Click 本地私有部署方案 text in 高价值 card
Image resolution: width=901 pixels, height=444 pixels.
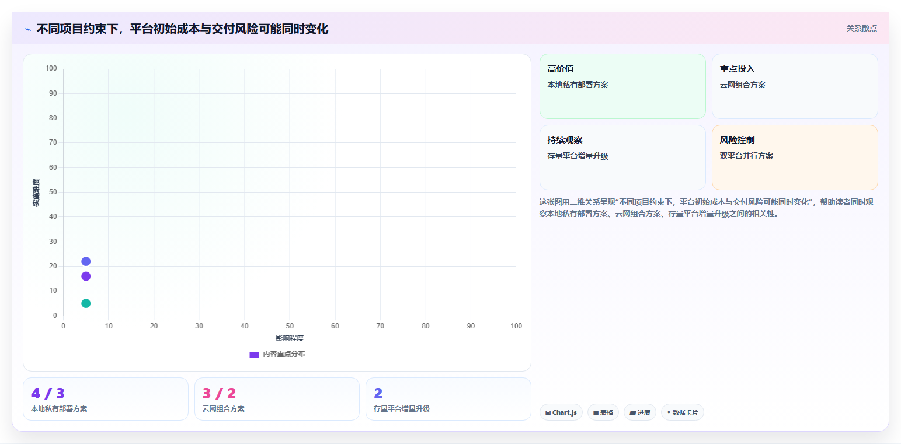(x=578, y=85)
